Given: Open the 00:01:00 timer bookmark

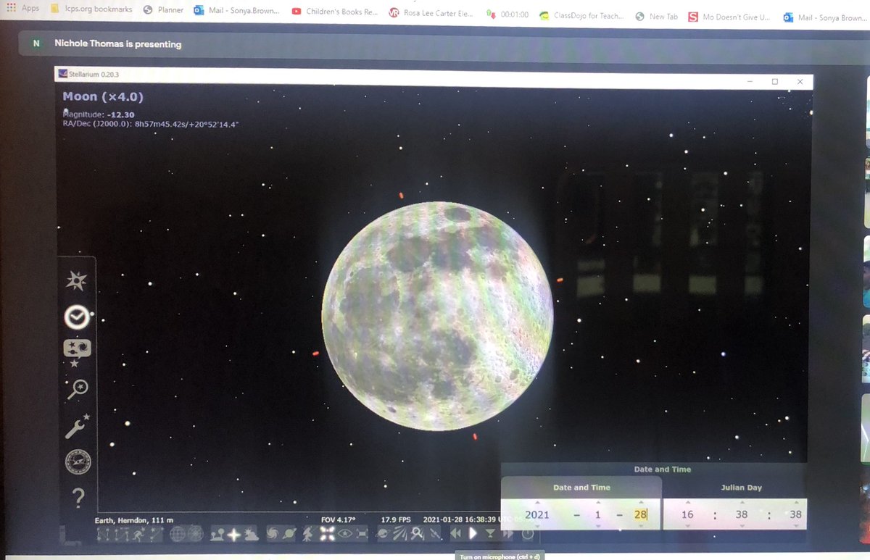Looking at the screenshot, I should coord(507,14).
